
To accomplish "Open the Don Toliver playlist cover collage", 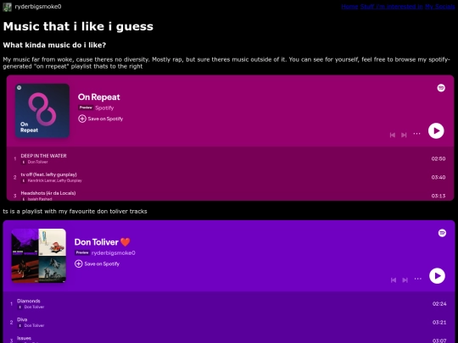I will (38, 256).
